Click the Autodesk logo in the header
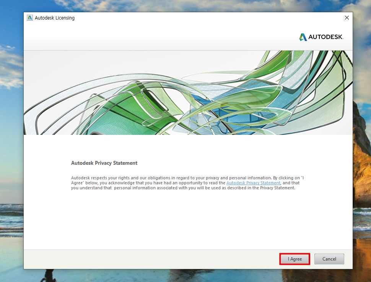371x282 pixels. [x=321, y=37]
